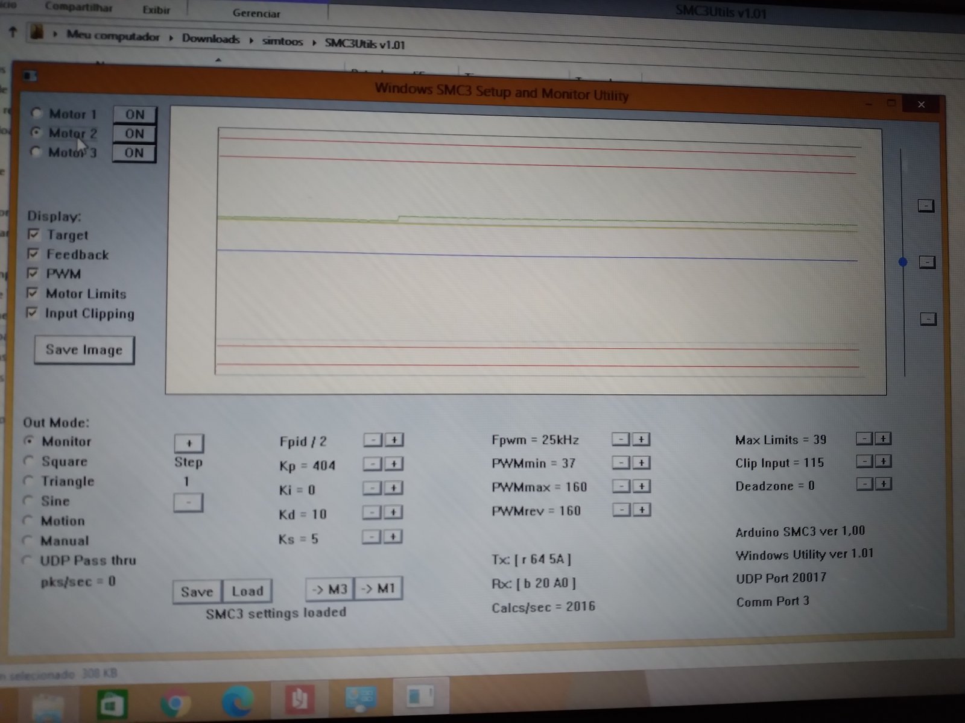965x723 pixels.
Task: Decrease Clip Input with minus button
Action: pyautogui.click(x=865, y=462)
